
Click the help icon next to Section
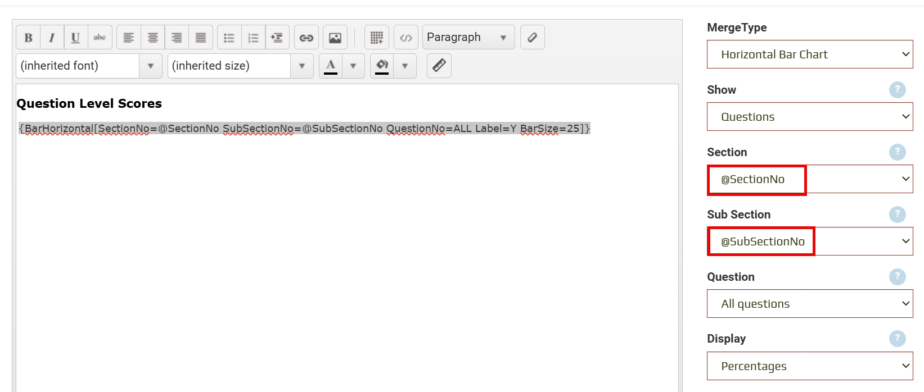[x=897, y=152]
